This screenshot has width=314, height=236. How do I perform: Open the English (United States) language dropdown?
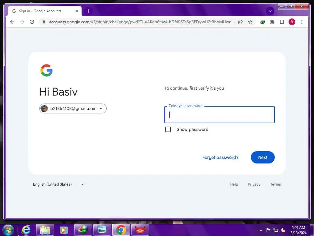tap(59, 184)
